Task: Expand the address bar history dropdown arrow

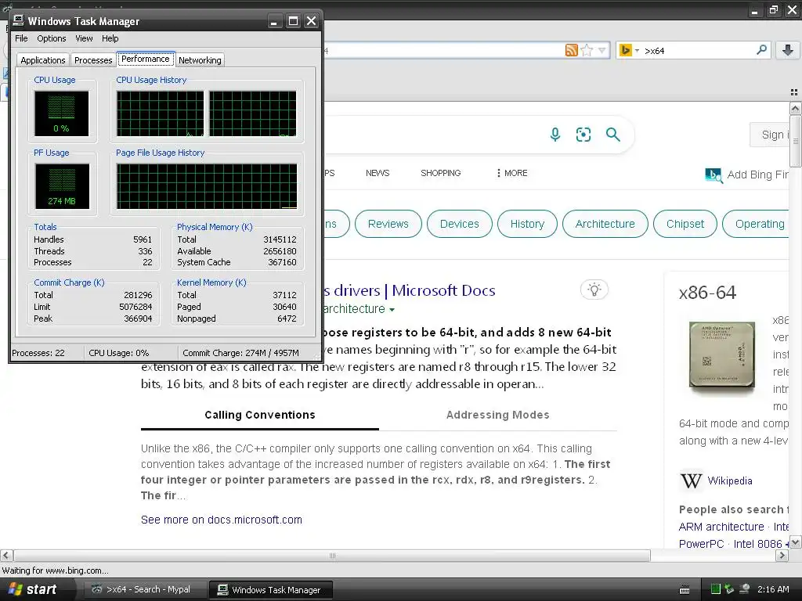Action: tap(602, 50)
